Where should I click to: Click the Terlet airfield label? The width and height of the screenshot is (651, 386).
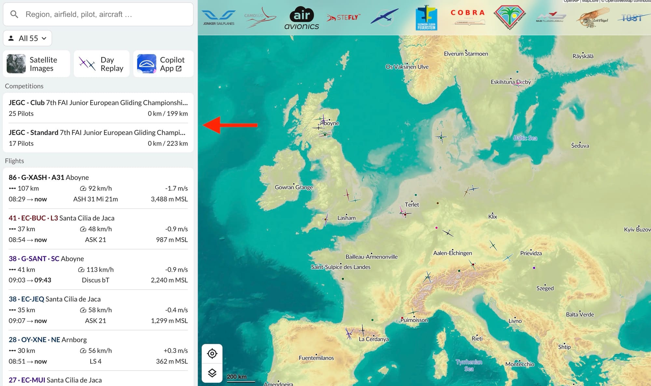412,204
